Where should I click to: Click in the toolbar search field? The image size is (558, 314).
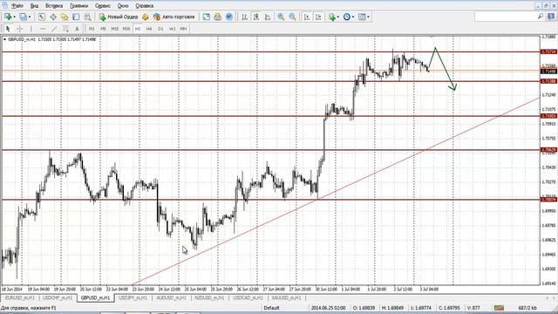tap(506, 17)
